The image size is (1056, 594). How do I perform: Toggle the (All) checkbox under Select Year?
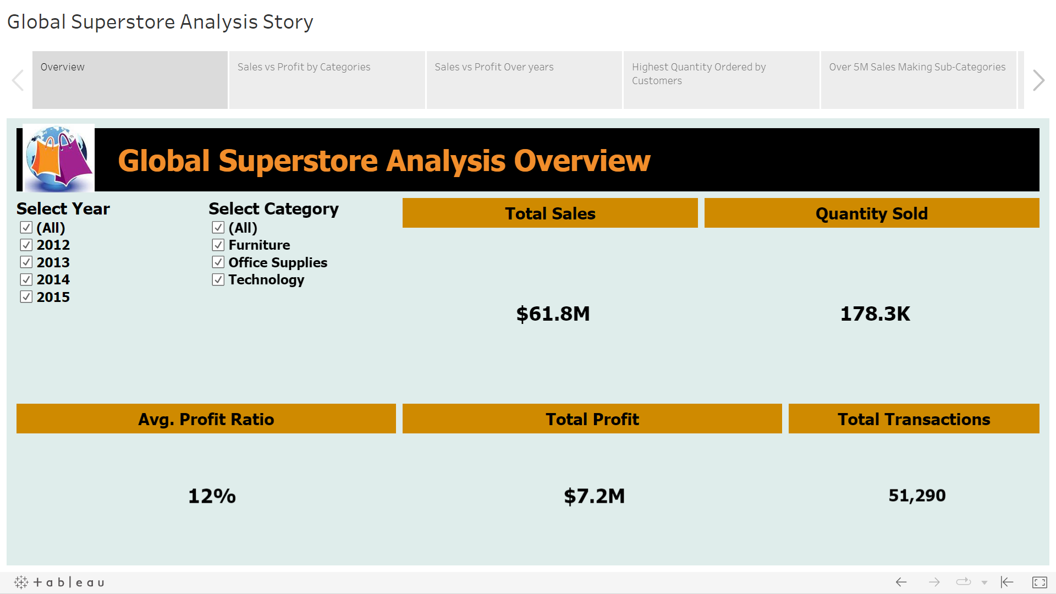26,227
